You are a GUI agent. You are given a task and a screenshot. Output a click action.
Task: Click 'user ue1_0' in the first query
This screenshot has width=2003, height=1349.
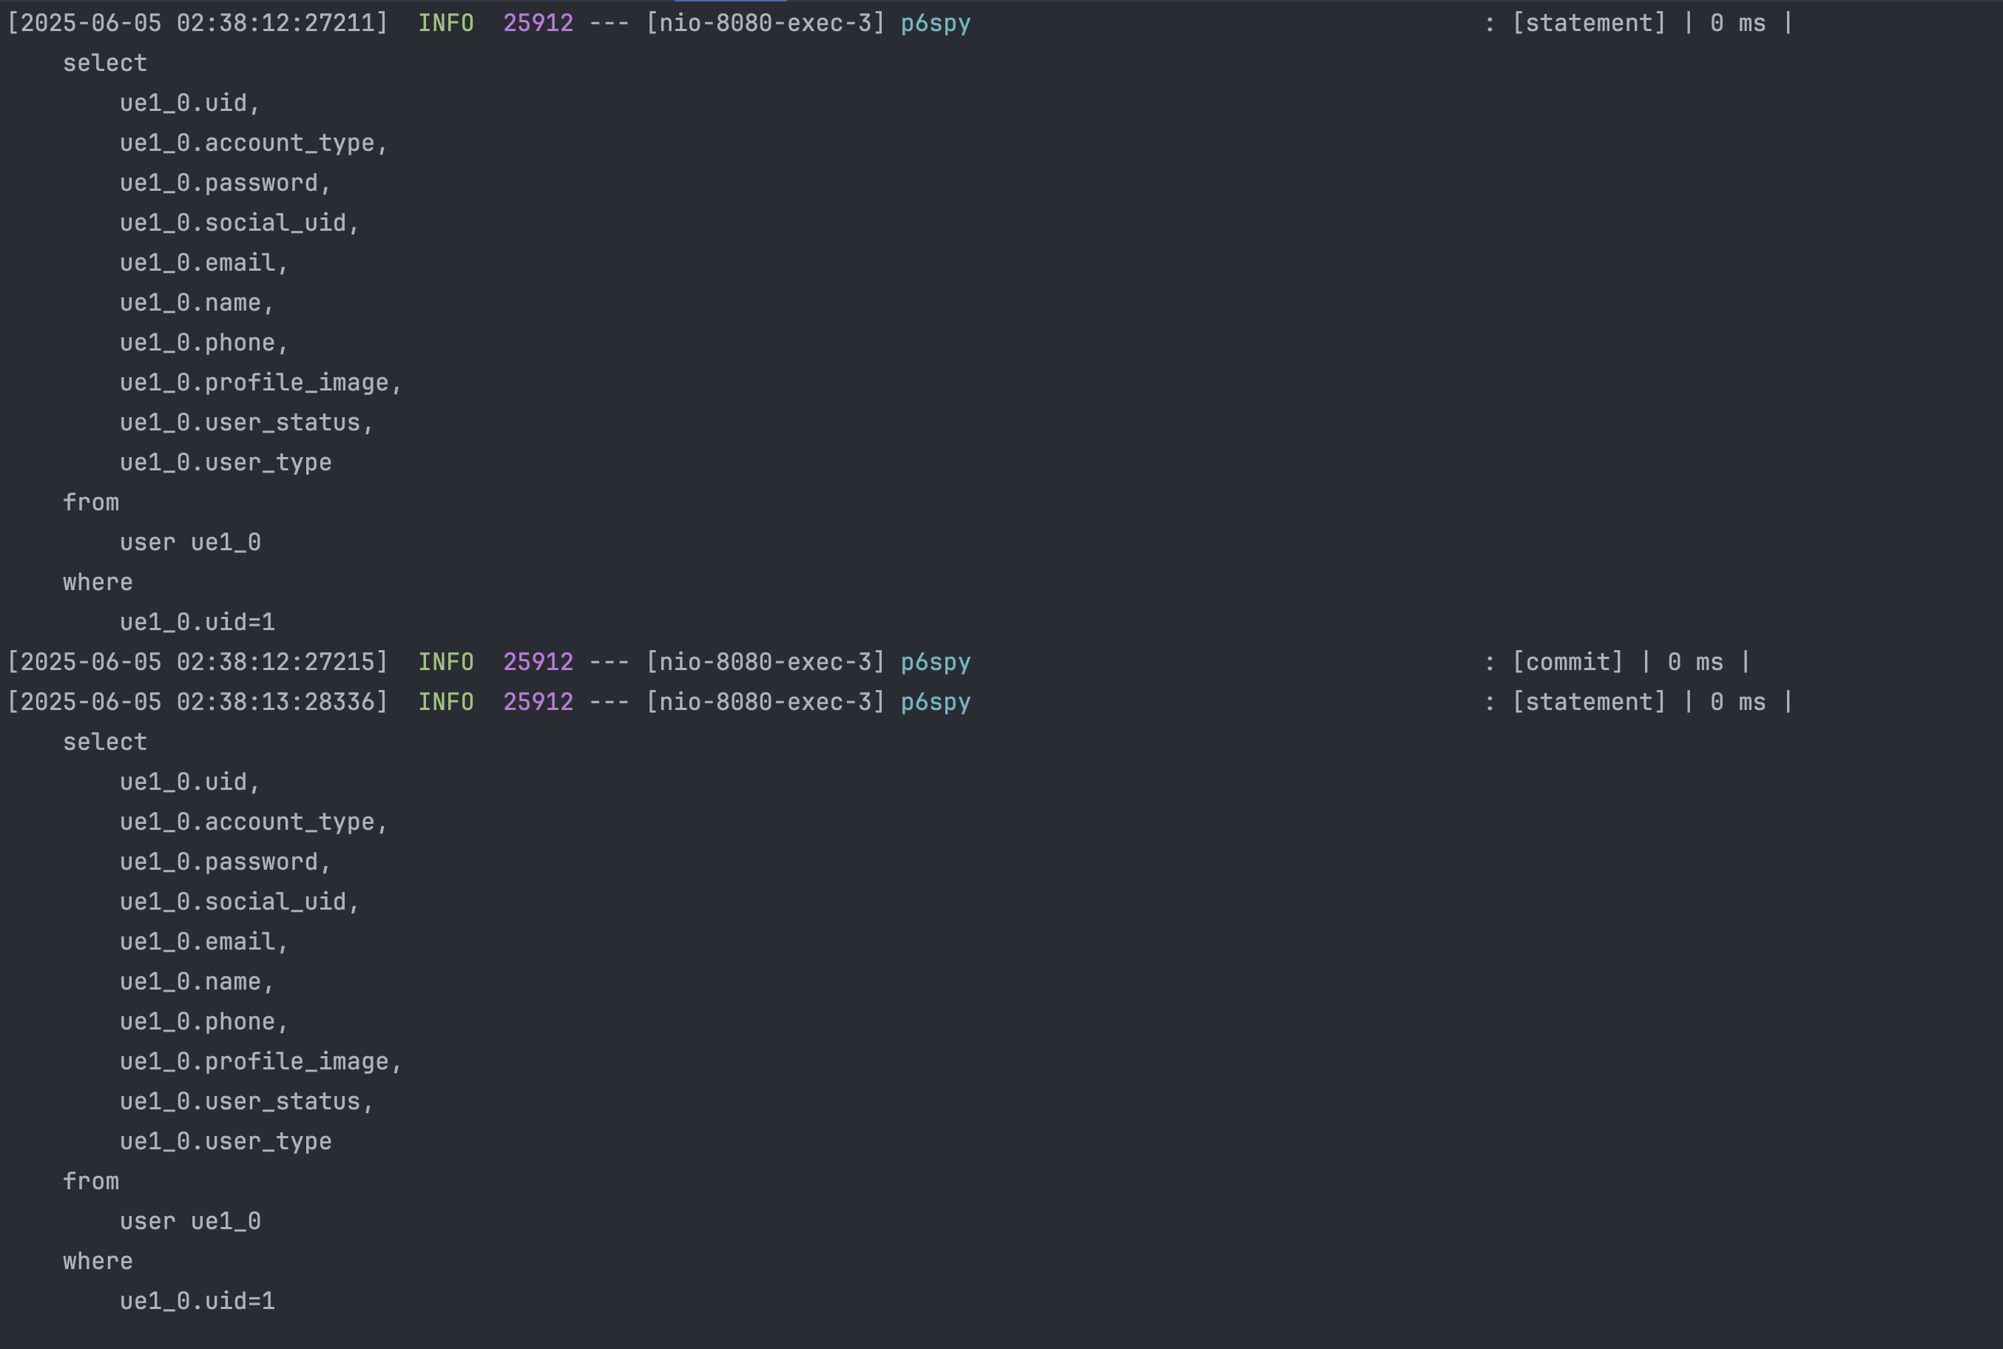click(190, 543)
